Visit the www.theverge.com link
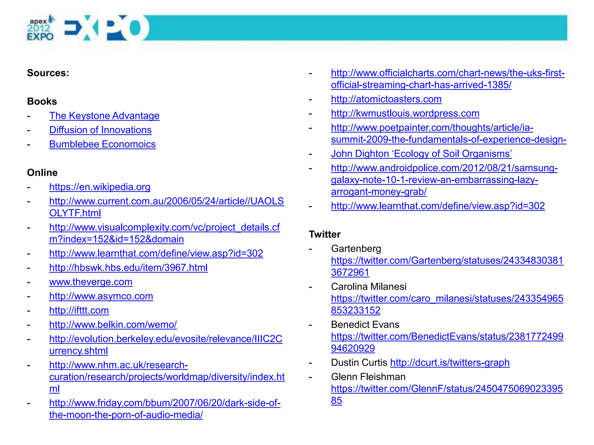Viewport: 594px width, 445px height. [x=91, y=282]
